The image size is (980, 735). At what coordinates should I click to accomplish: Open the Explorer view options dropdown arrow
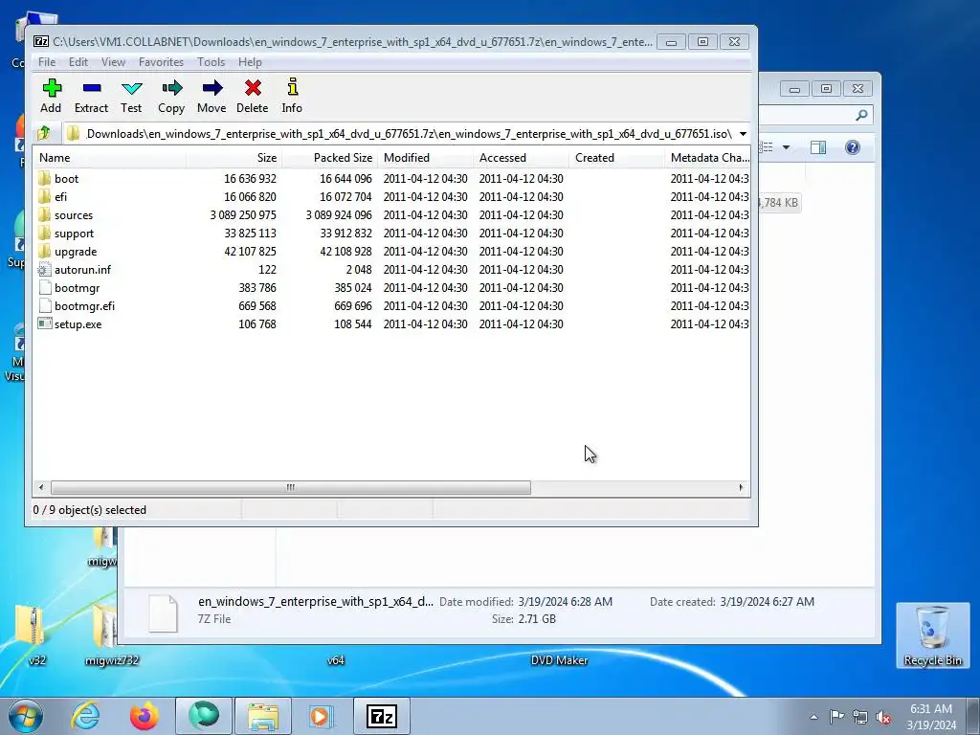[787, 147]
